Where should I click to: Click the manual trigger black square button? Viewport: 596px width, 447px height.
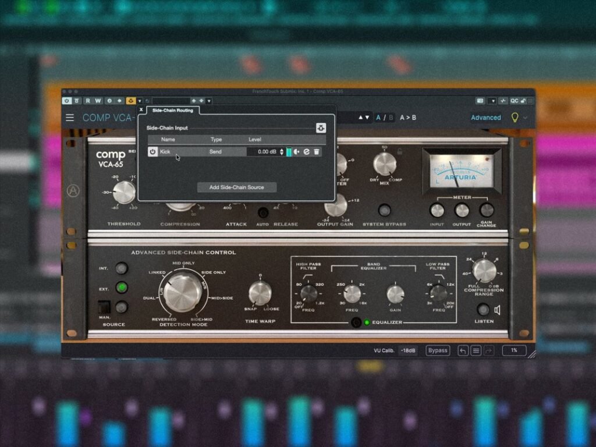pyautogui.click(x=104, y=307)
